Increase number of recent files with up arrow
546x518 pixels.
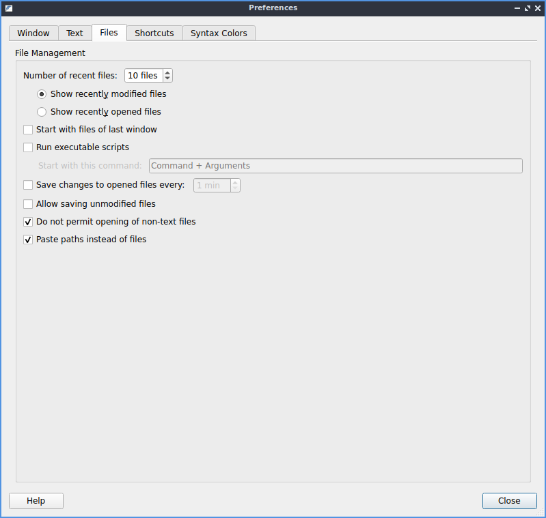167,72
